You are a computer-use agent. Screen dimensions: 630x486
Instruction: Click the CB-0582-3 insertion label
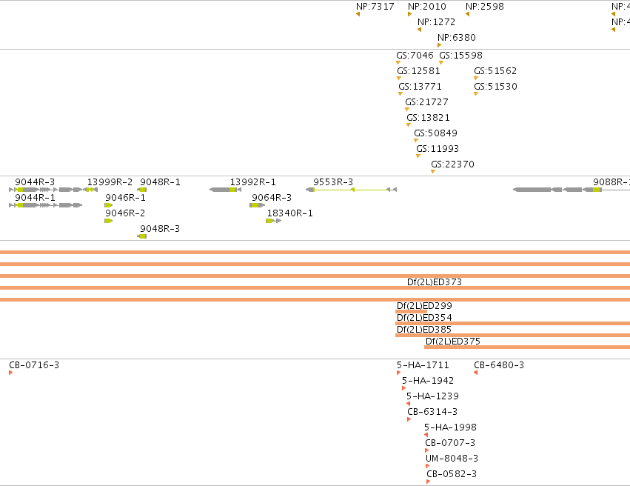(451, 474)
